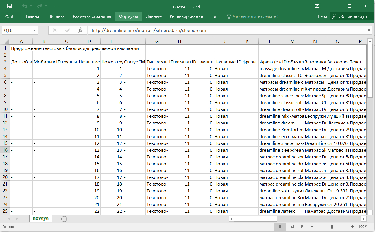The image size is (375, 232).
Task: Click the zoom in plus button
Action: click(x=352, y=227)
